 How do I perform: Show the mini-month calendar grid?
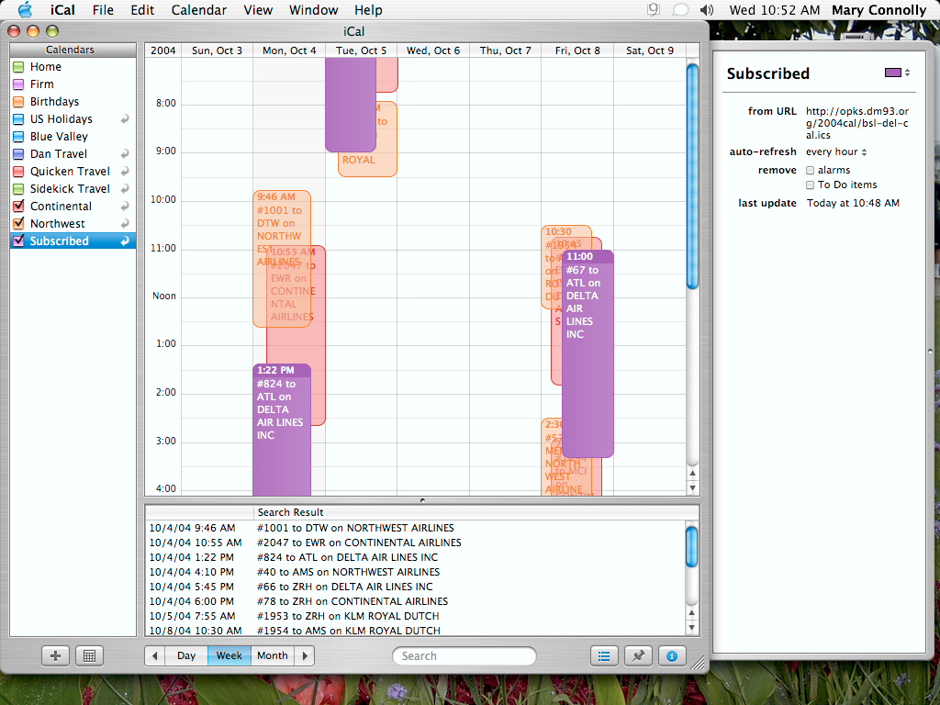pos(89,655)
